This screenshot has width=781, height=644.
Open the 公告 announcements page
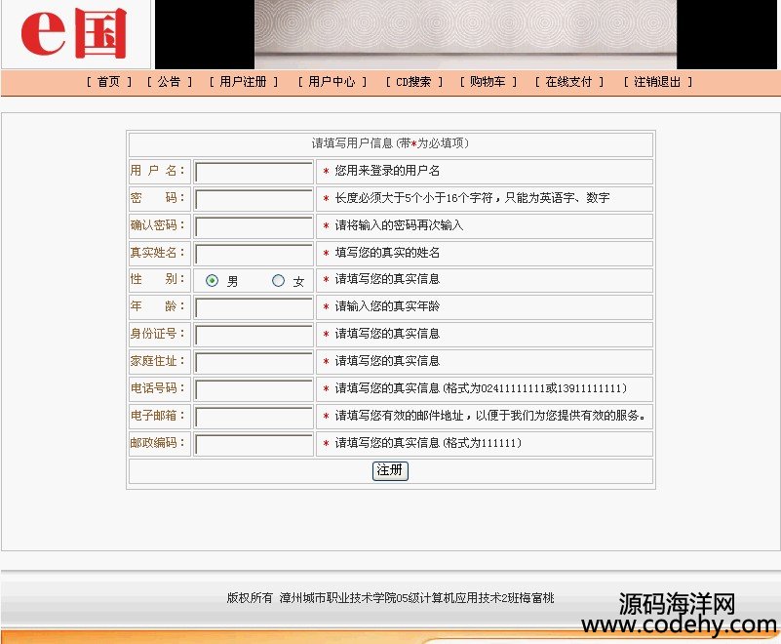pos(169,82)
